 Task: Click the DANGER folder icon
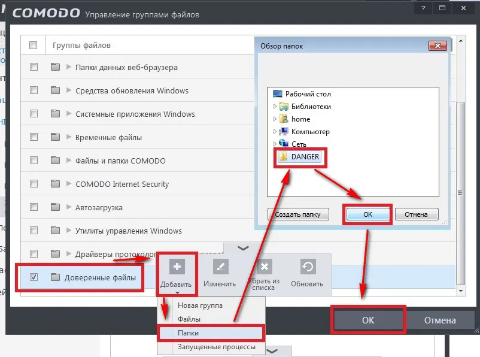[x=283, y=156]
